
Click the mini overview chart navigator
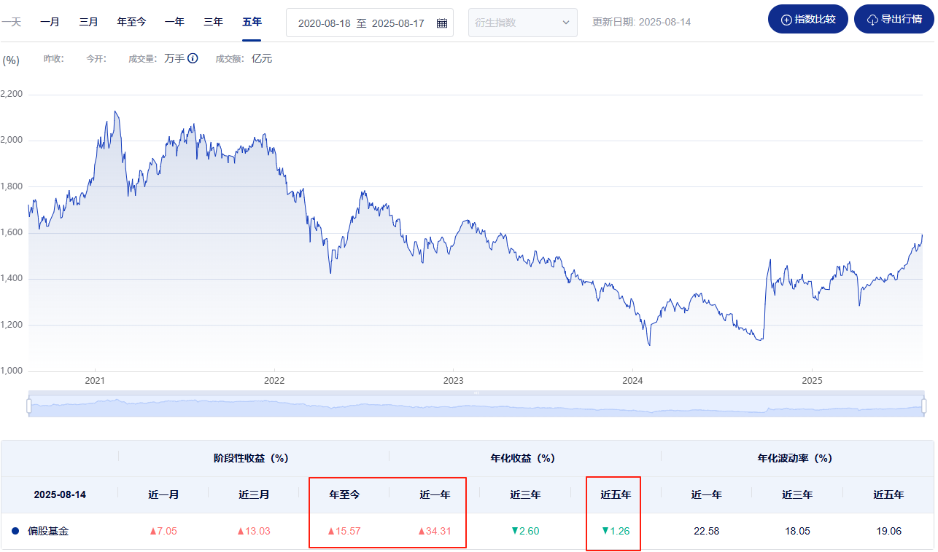(476, 406)
